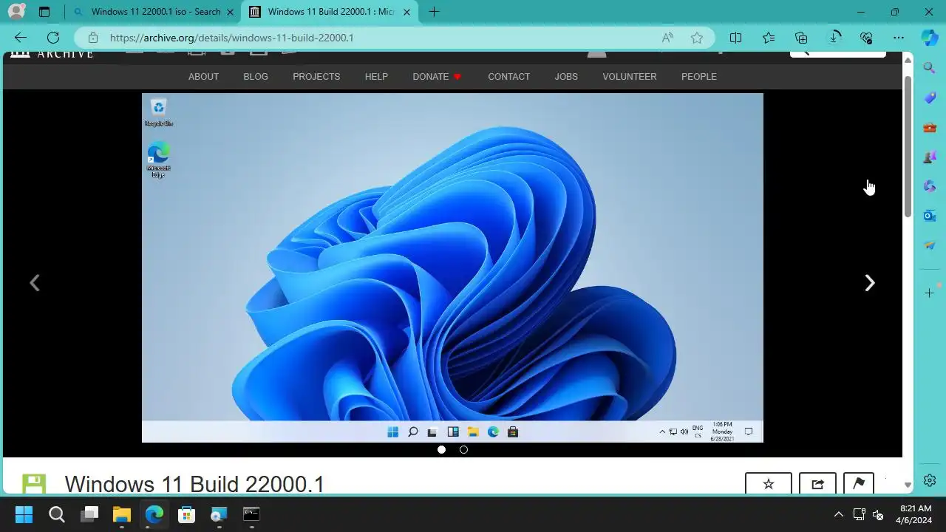Open Edge Settings and more menu

pyautogui.click(x=899, y=38)
